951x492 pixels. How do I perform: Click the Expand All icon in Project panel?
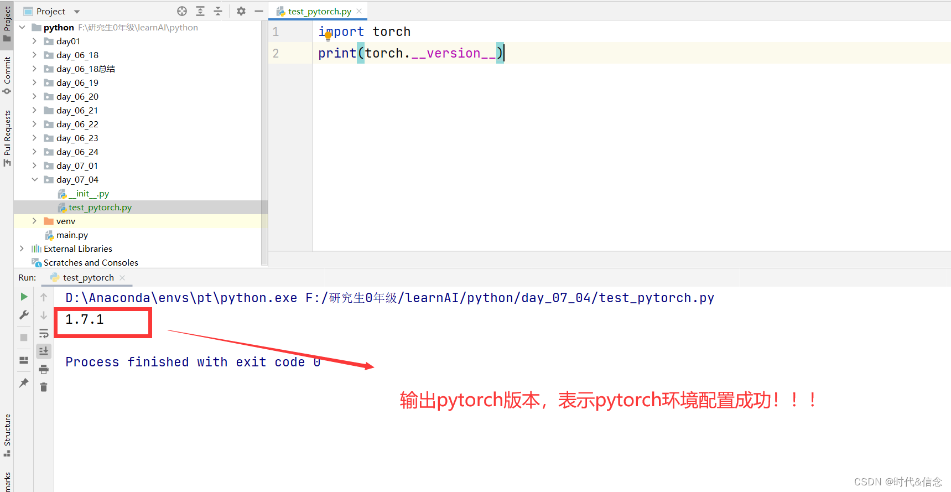point(200,11)
